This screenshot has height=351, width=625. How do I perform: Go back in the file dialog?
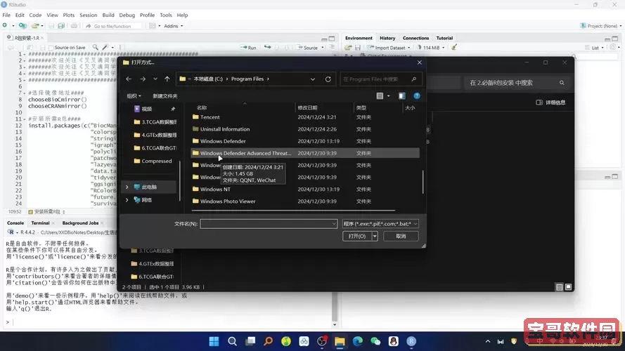coord(129,79)
